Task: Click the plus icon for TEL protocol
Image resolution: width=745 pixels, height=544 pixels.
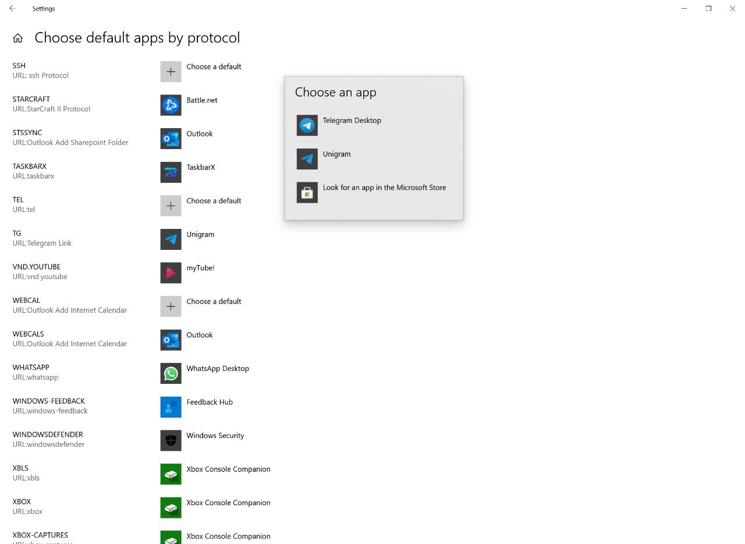Action: point(171,206)
